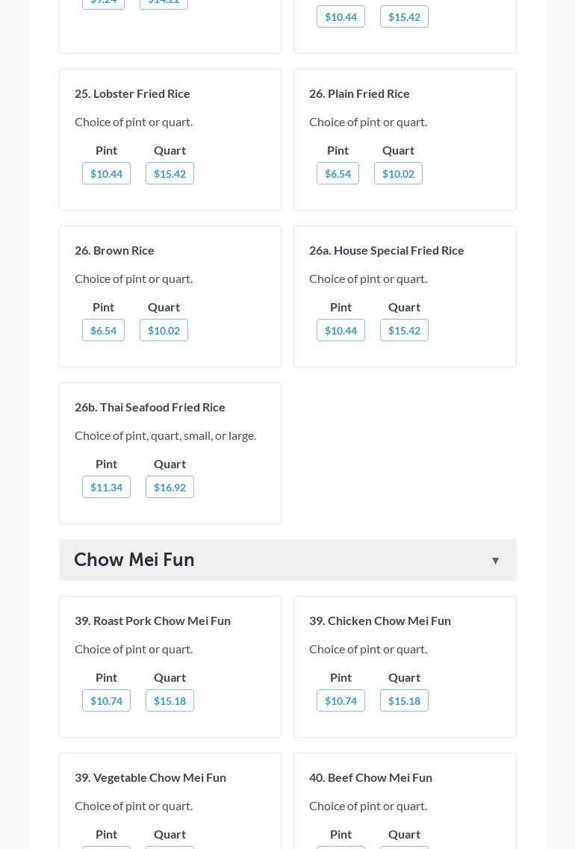
Task: Select Roast Pork Chow Mei Fun quart
Action: (170, 701)
